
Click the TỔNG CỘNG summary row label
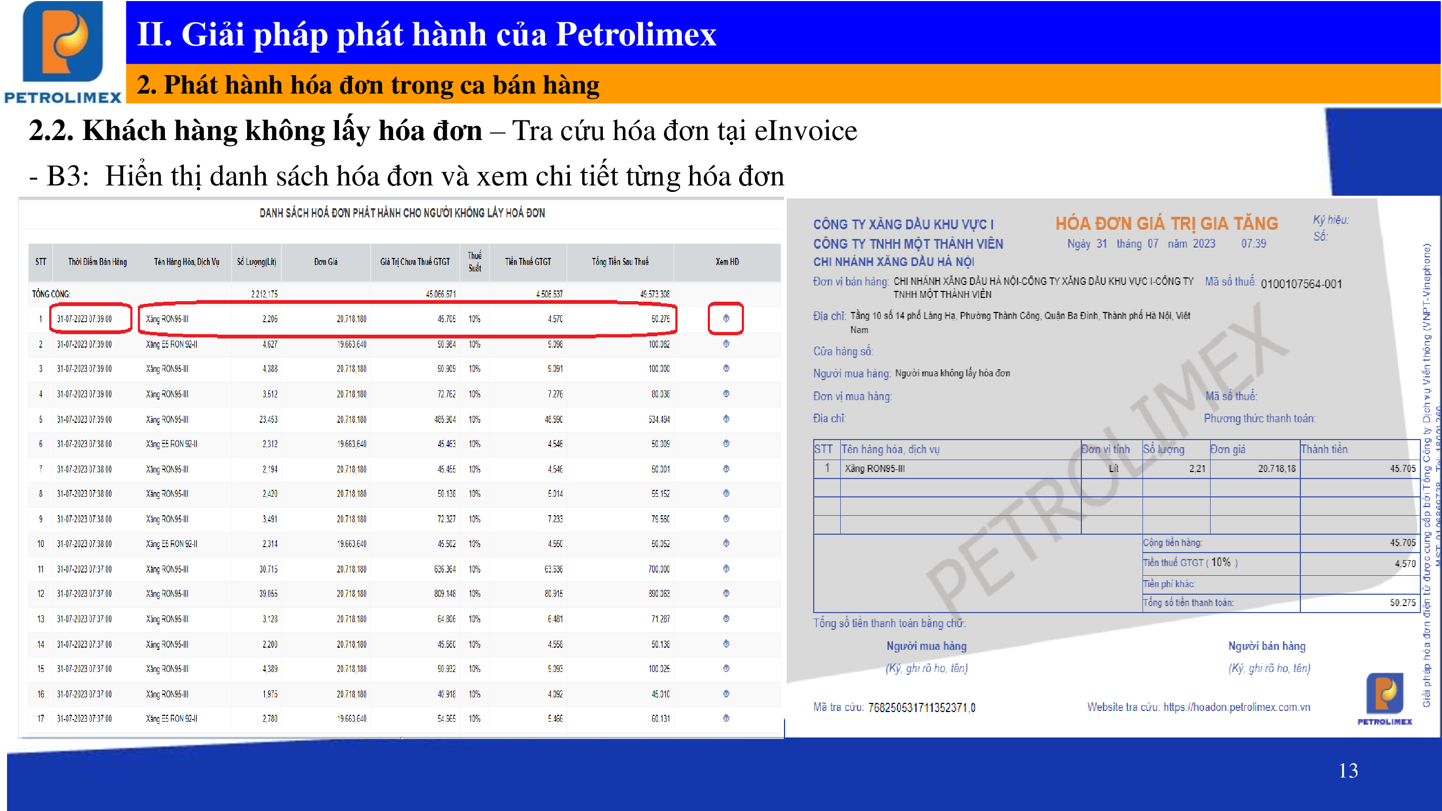[x=51, y=294]
